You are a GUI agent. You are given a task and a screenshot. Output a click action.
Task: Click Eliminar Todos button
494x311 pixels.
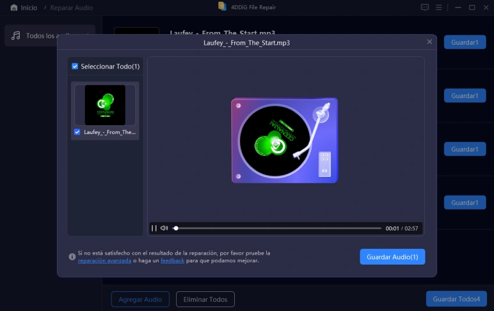(205, 299)
